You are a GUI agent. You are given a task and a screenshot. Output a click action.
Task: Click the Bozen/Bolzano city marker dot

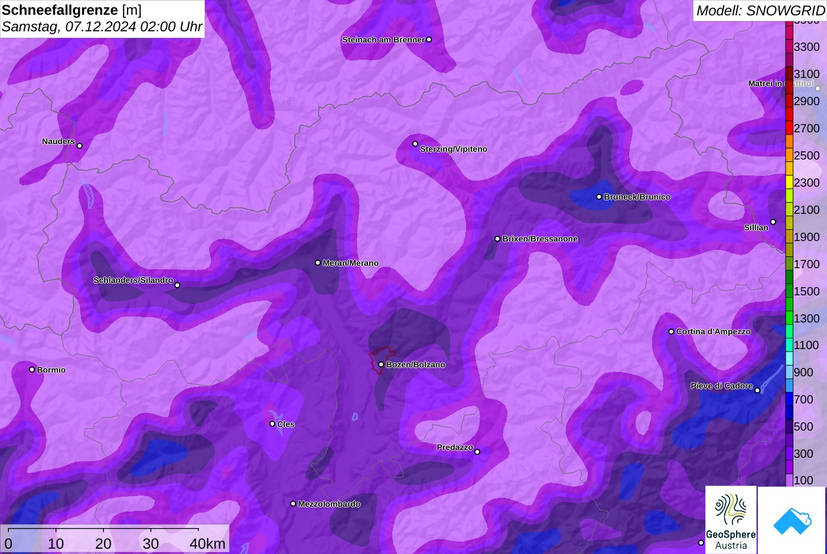point(381,364)
